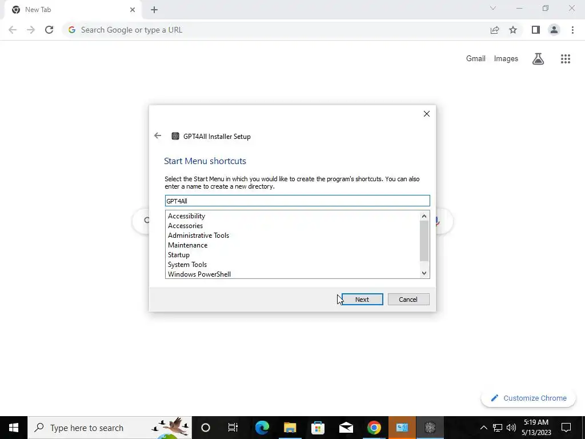Image resolution: width=585 pixels, height=439 pixels.
Task: Click the Start Menu list scrollbar thumb
Action: click(x=424, y=241)
